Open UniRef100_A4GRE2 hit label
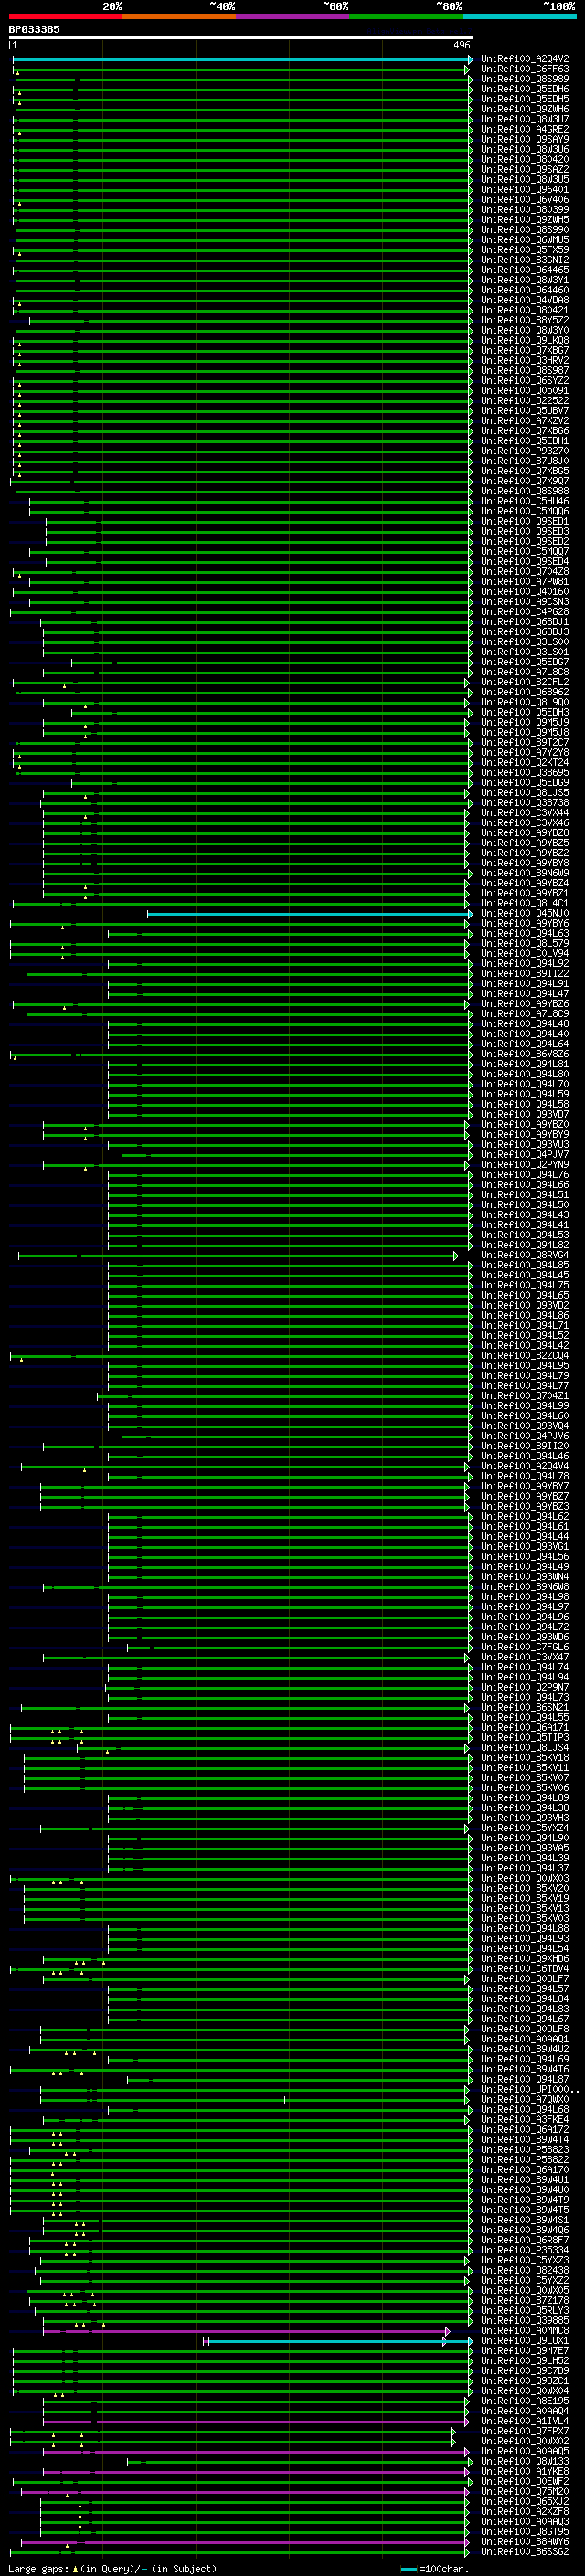Screen dimensions: 585x2576 coord(525,129)
